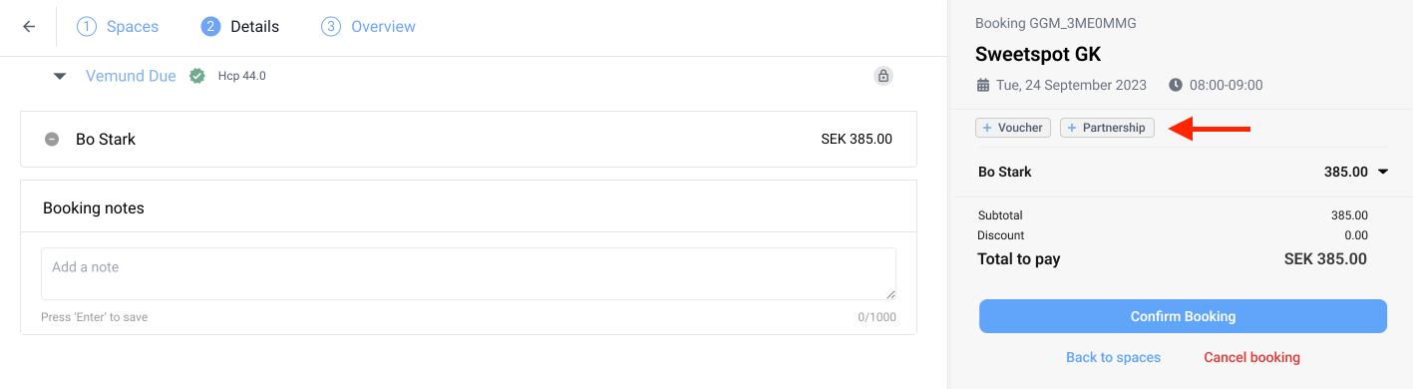The width and height of the screenshot is (1413, 389).
Task: Click the lock icon beside Vemund Due
Action: click(x=883, y=76)
